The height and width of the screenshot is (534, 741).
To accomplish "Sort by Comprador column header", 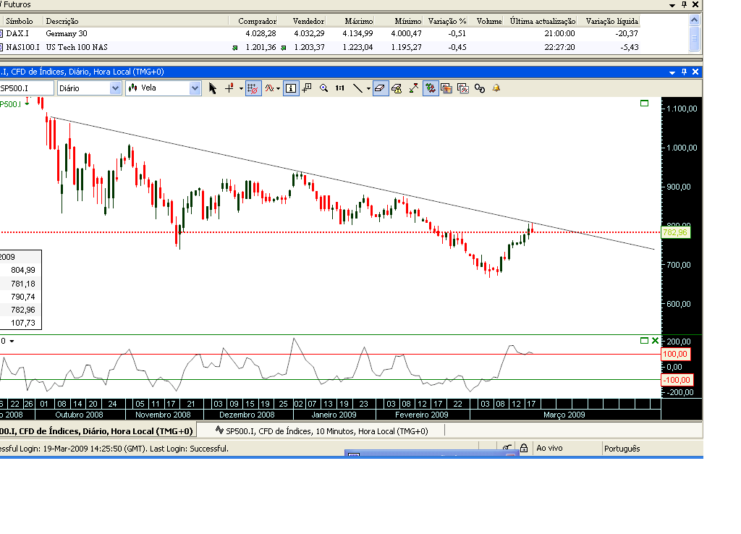I will pos(257,21).
